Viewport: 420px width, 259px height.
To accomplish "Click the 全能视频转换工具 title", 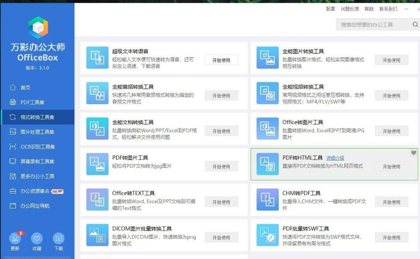I will pyautogui.click(x=303, y=87).
